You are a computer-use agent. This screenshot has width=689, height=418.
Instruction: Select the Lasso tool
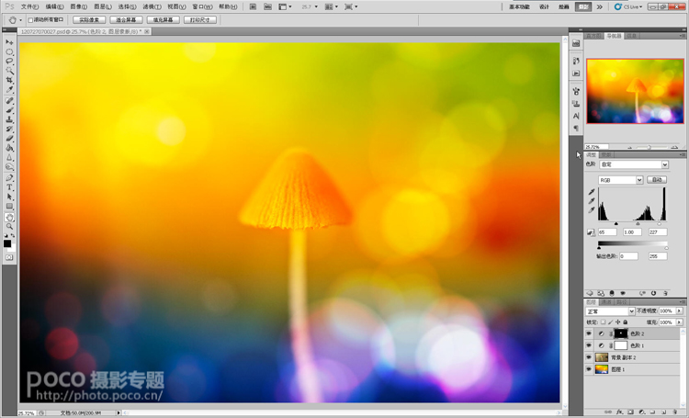pyautogui.click(x=9, y=62)
